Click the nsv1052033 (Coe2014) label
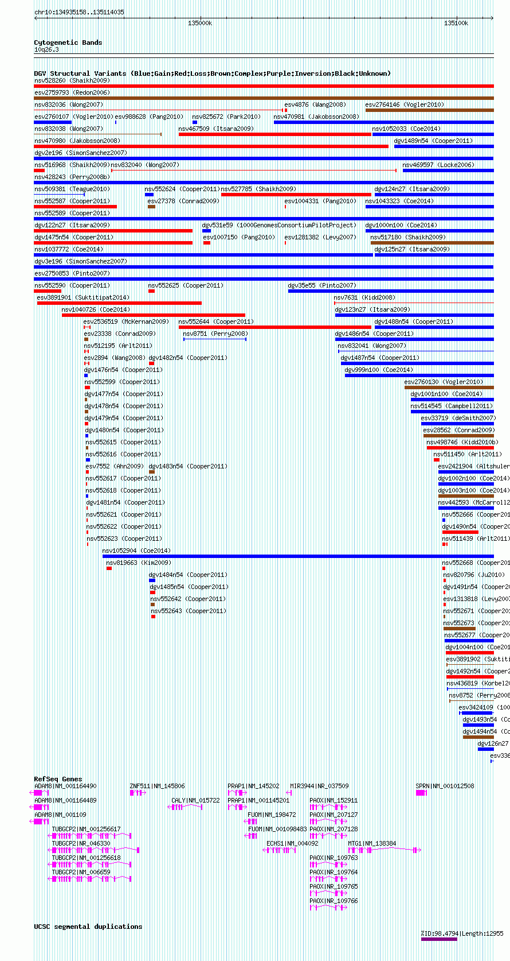Image resolution: width=510 pixels, height=961 pixels. point(406,129)
